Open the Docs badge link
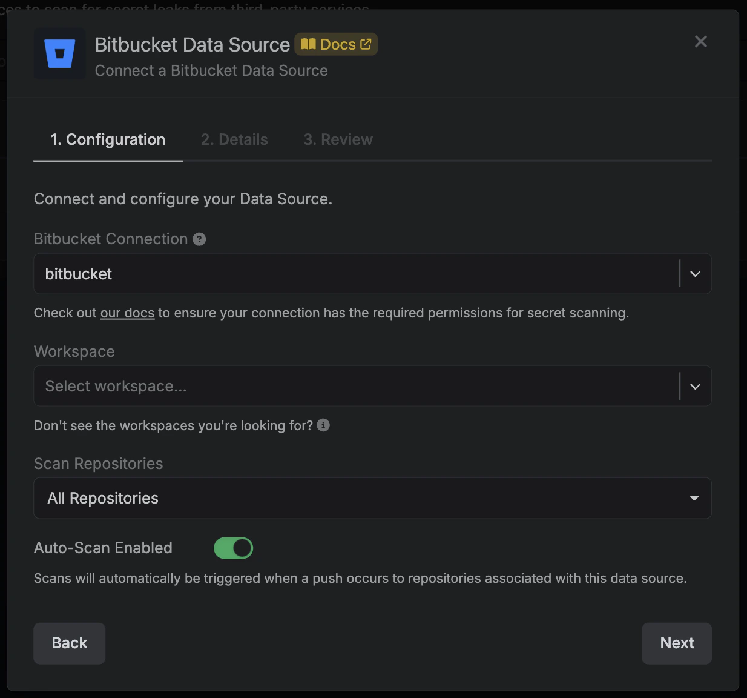This screenshot has height=698, width=747. point(336,44)
